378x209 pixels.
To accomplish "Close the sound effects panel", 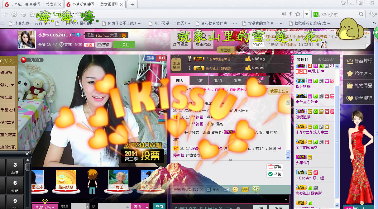I will point(27,154).
